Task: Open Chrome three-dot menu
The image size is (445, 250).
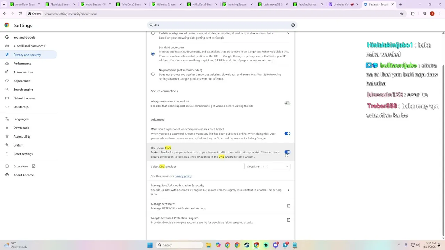Action: tap(440, 14)
